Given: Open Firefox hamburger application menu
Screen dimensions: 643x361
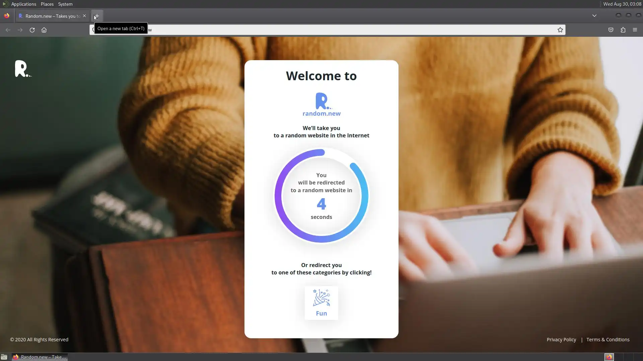Looking at the screenshot, I should point(635,30).
